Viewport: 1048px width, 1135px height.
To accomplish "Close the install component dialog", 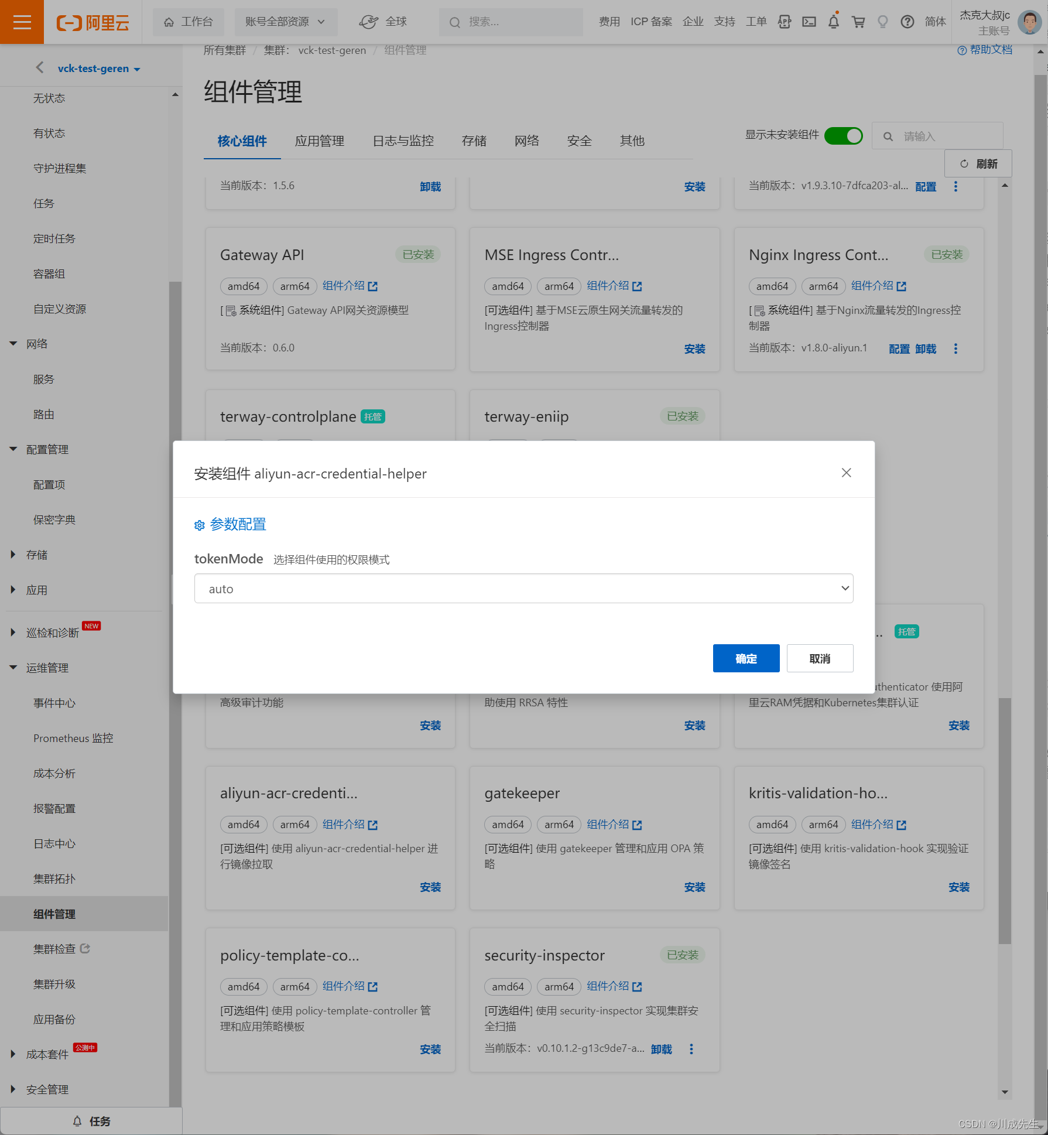I will point(846,473).
